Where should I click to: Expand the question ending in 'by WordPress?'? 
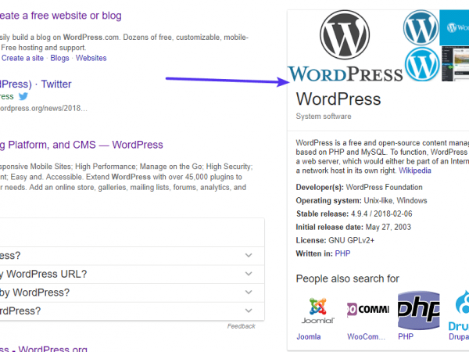click(249, 293)
